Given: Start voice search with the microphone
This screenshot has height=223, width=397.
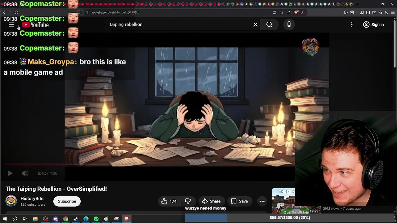Looking at the screenshot, I should tap(289, 24).
